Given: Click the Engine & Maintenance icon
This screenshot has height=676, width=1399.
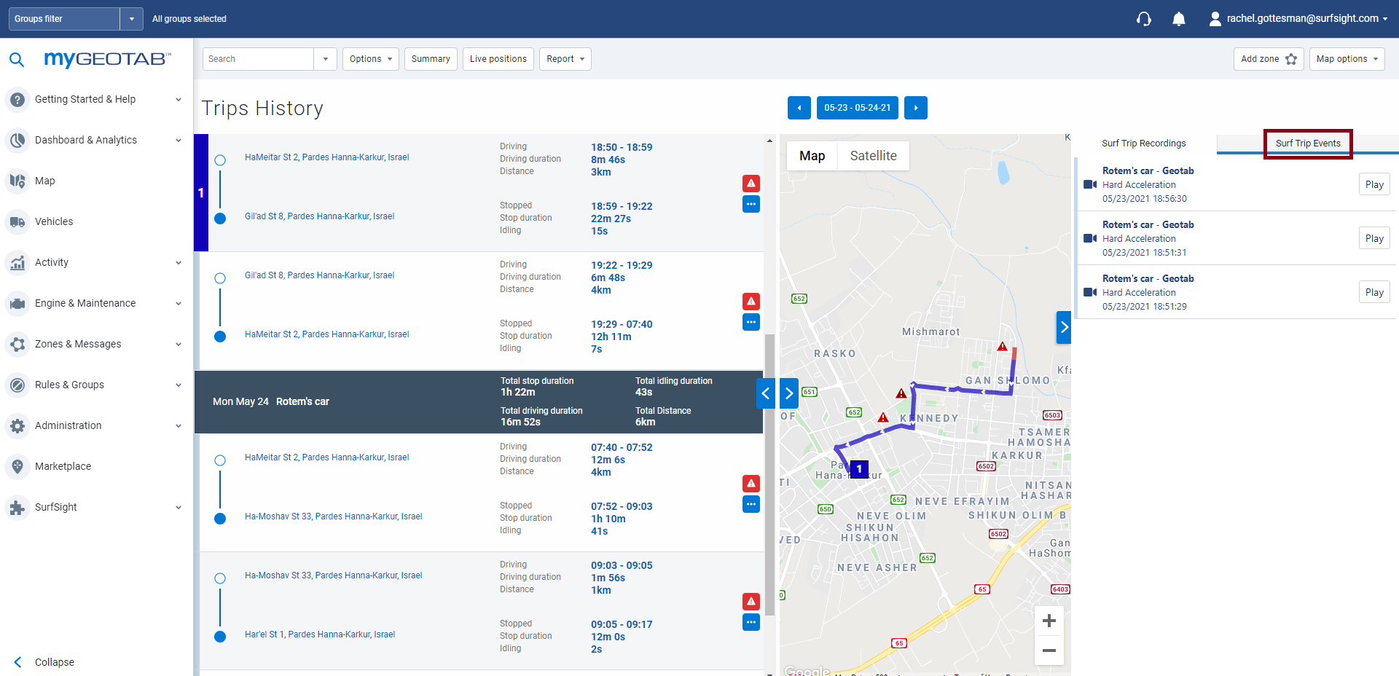Looking at the screenshot, I should (x=17, y=303).
